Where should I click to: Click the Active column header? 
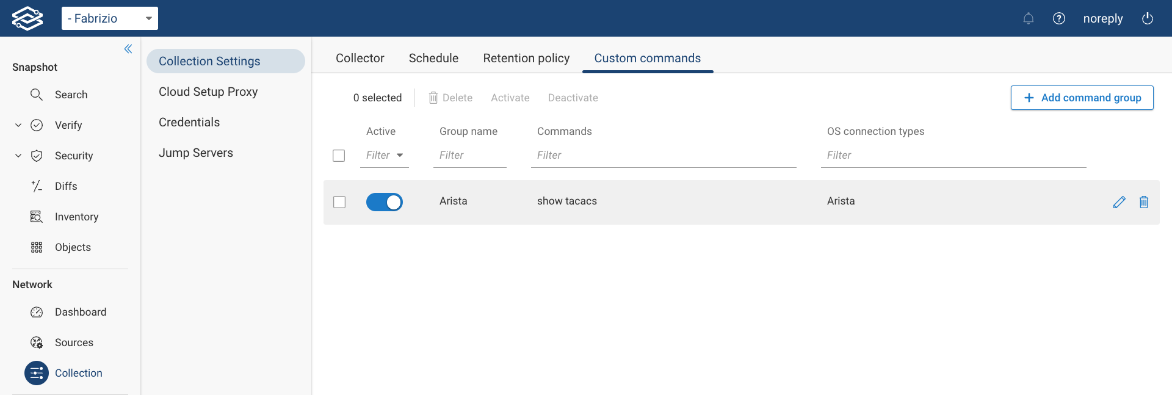pyautogui.click(x=381, y=131)
